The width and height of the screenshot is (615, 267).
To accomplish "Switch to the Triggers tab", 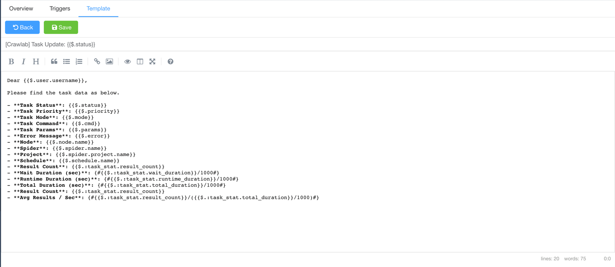I will 60,8.
